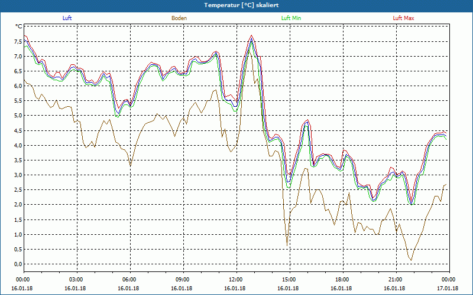This screenshot has height=295, width=473.
Task: Click the '1,5' y-axis value
Action: coord(18,219)
